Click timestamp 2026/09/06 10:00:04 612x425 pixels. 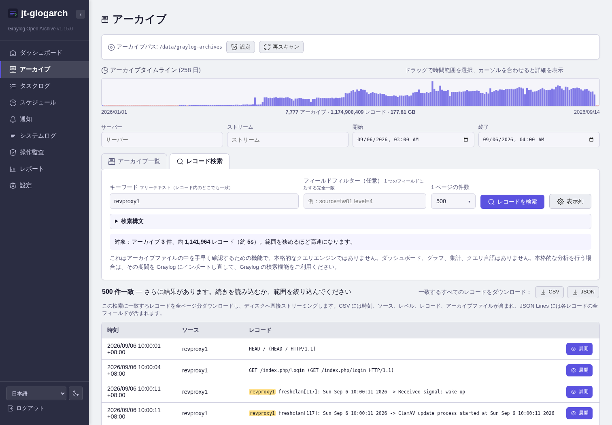coord(134,370)
